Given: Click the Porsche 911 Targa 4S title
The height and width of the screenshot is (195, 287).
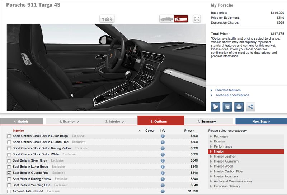Looking at the screenshot, I should coord(33,5).
